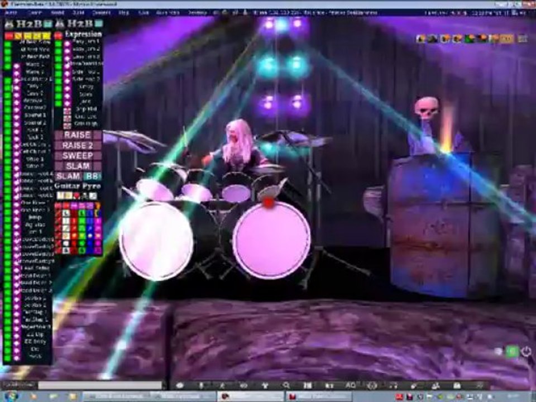Click the red Adobe icon in system tray
536x402 pixels.
click(x=400, y=396)
